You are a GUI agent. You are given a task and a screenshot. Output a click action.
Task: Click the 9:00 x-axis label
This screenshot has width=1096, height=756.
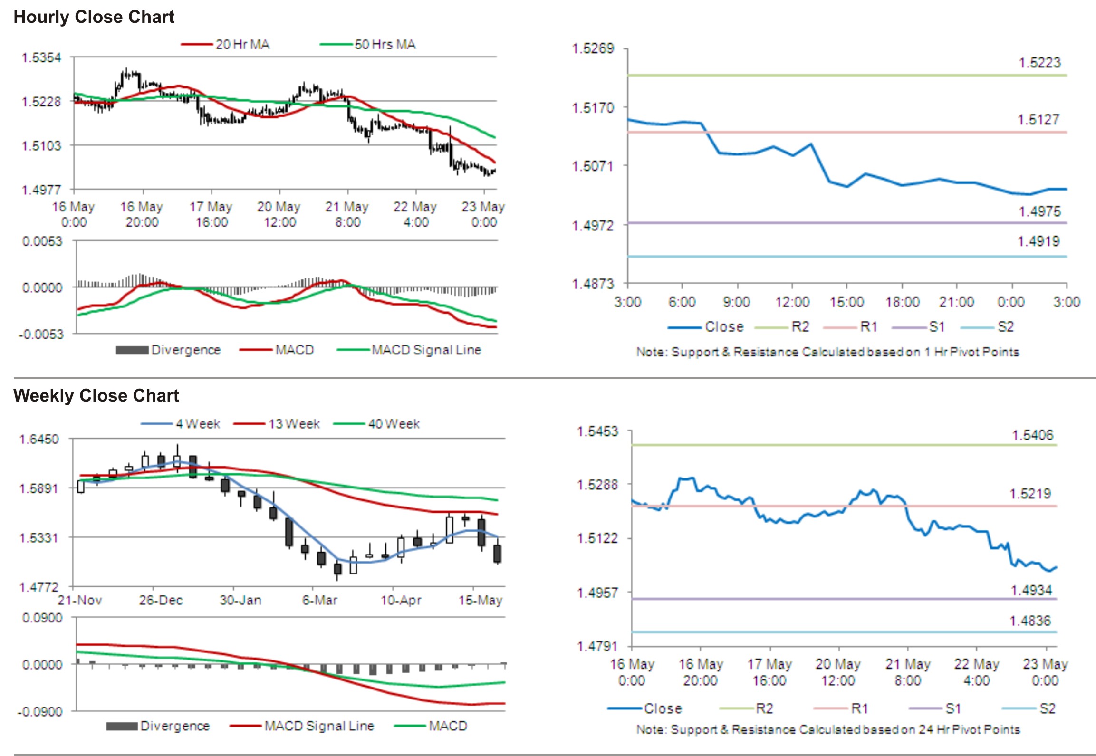[x=736, y=302]
